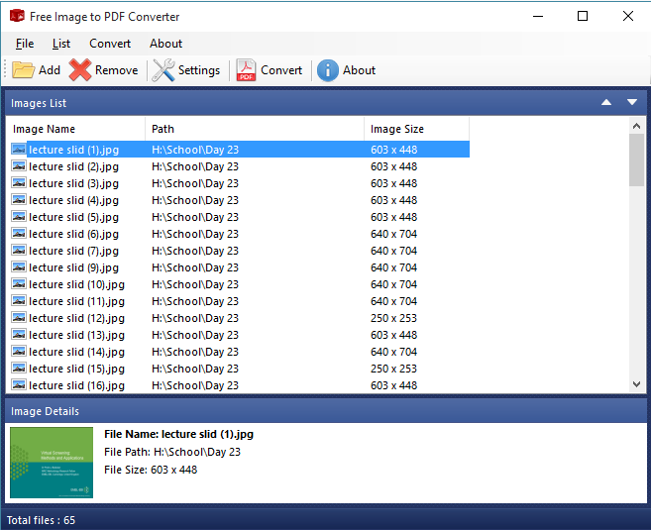
Task: Click the PDF Convert toolbar icon
Action: click(x=246, y=70)
